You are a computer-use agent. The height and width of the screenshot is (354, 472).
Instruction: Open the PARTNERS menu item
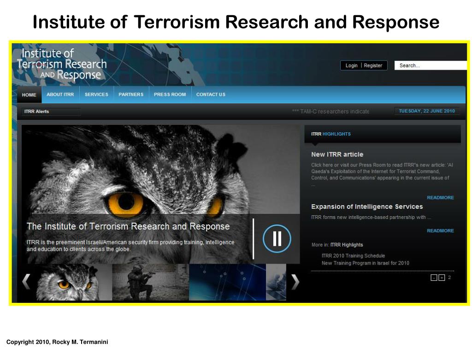pyautogui.click(x=131, y=94)
